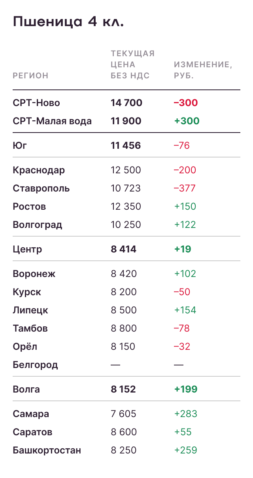Click the Пшеница 4 кл. heading

(68, 22)
